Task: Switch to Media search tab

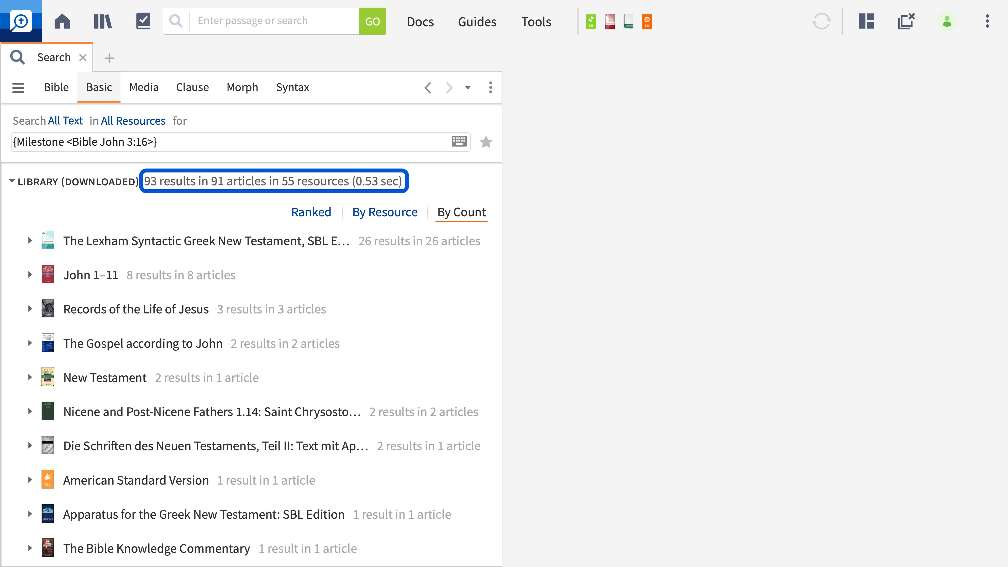Action: [x=144, y=87]
